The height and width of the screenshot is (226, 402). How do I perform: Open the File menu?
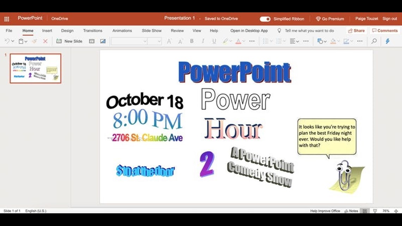(x=9, y=30)
